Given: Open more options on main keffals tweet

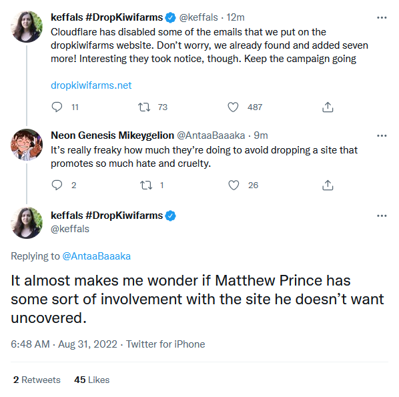Looking at the screenshot, I should pyautogui.click(x=382, y=216).
